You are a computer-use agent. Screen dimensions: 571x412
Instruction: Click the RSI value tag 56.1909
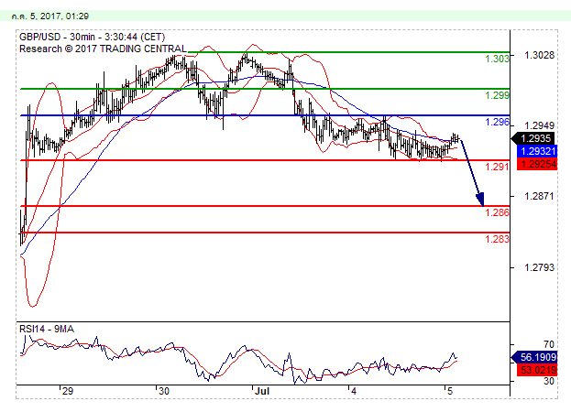[534, 357]
